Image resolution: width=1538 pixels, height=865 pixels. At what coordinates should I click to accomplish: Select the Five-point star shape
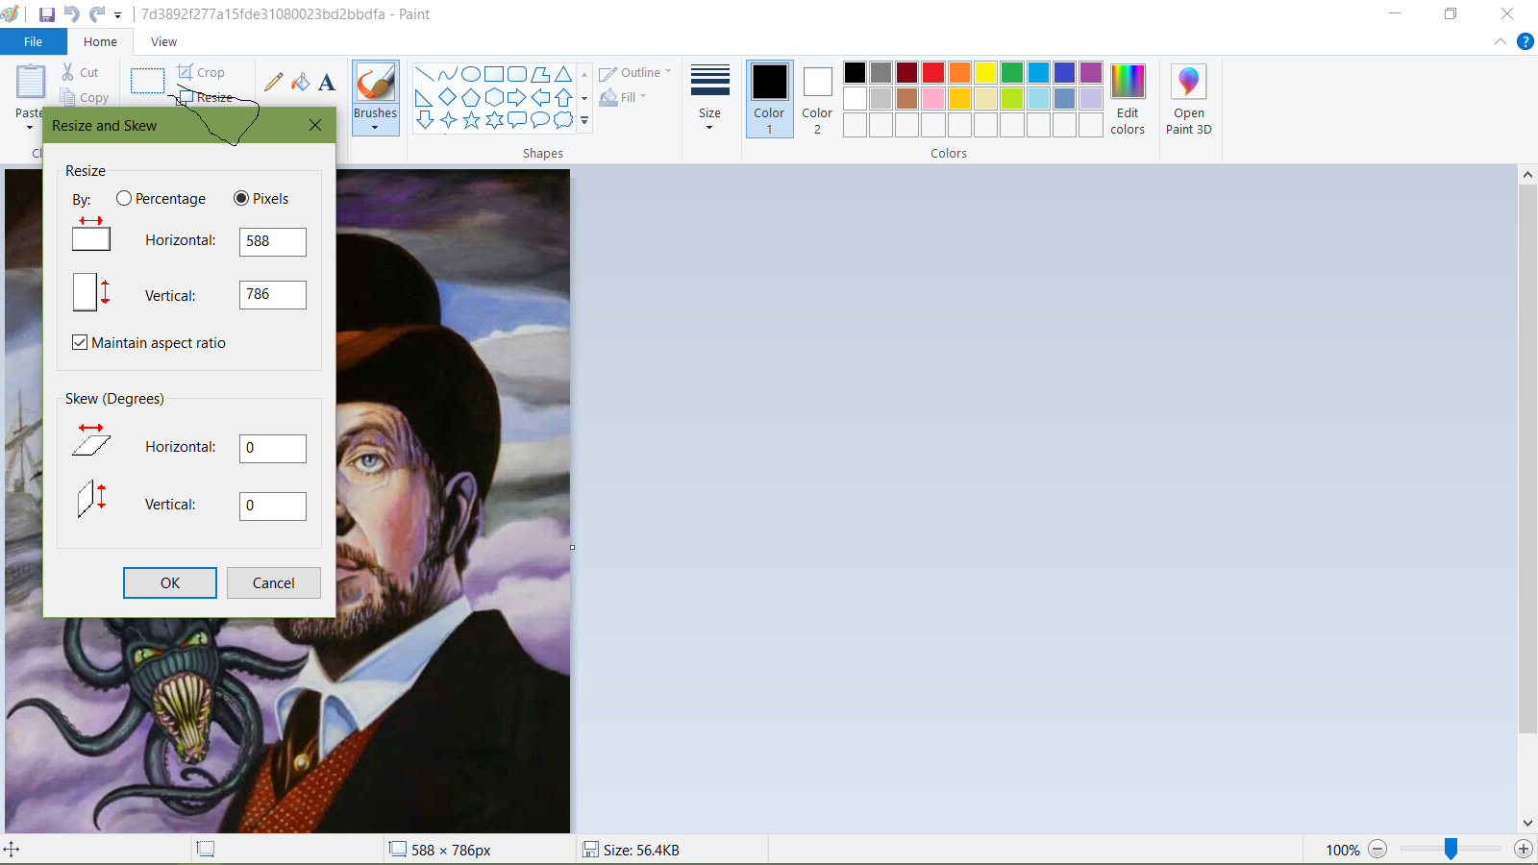pos(471,120)
